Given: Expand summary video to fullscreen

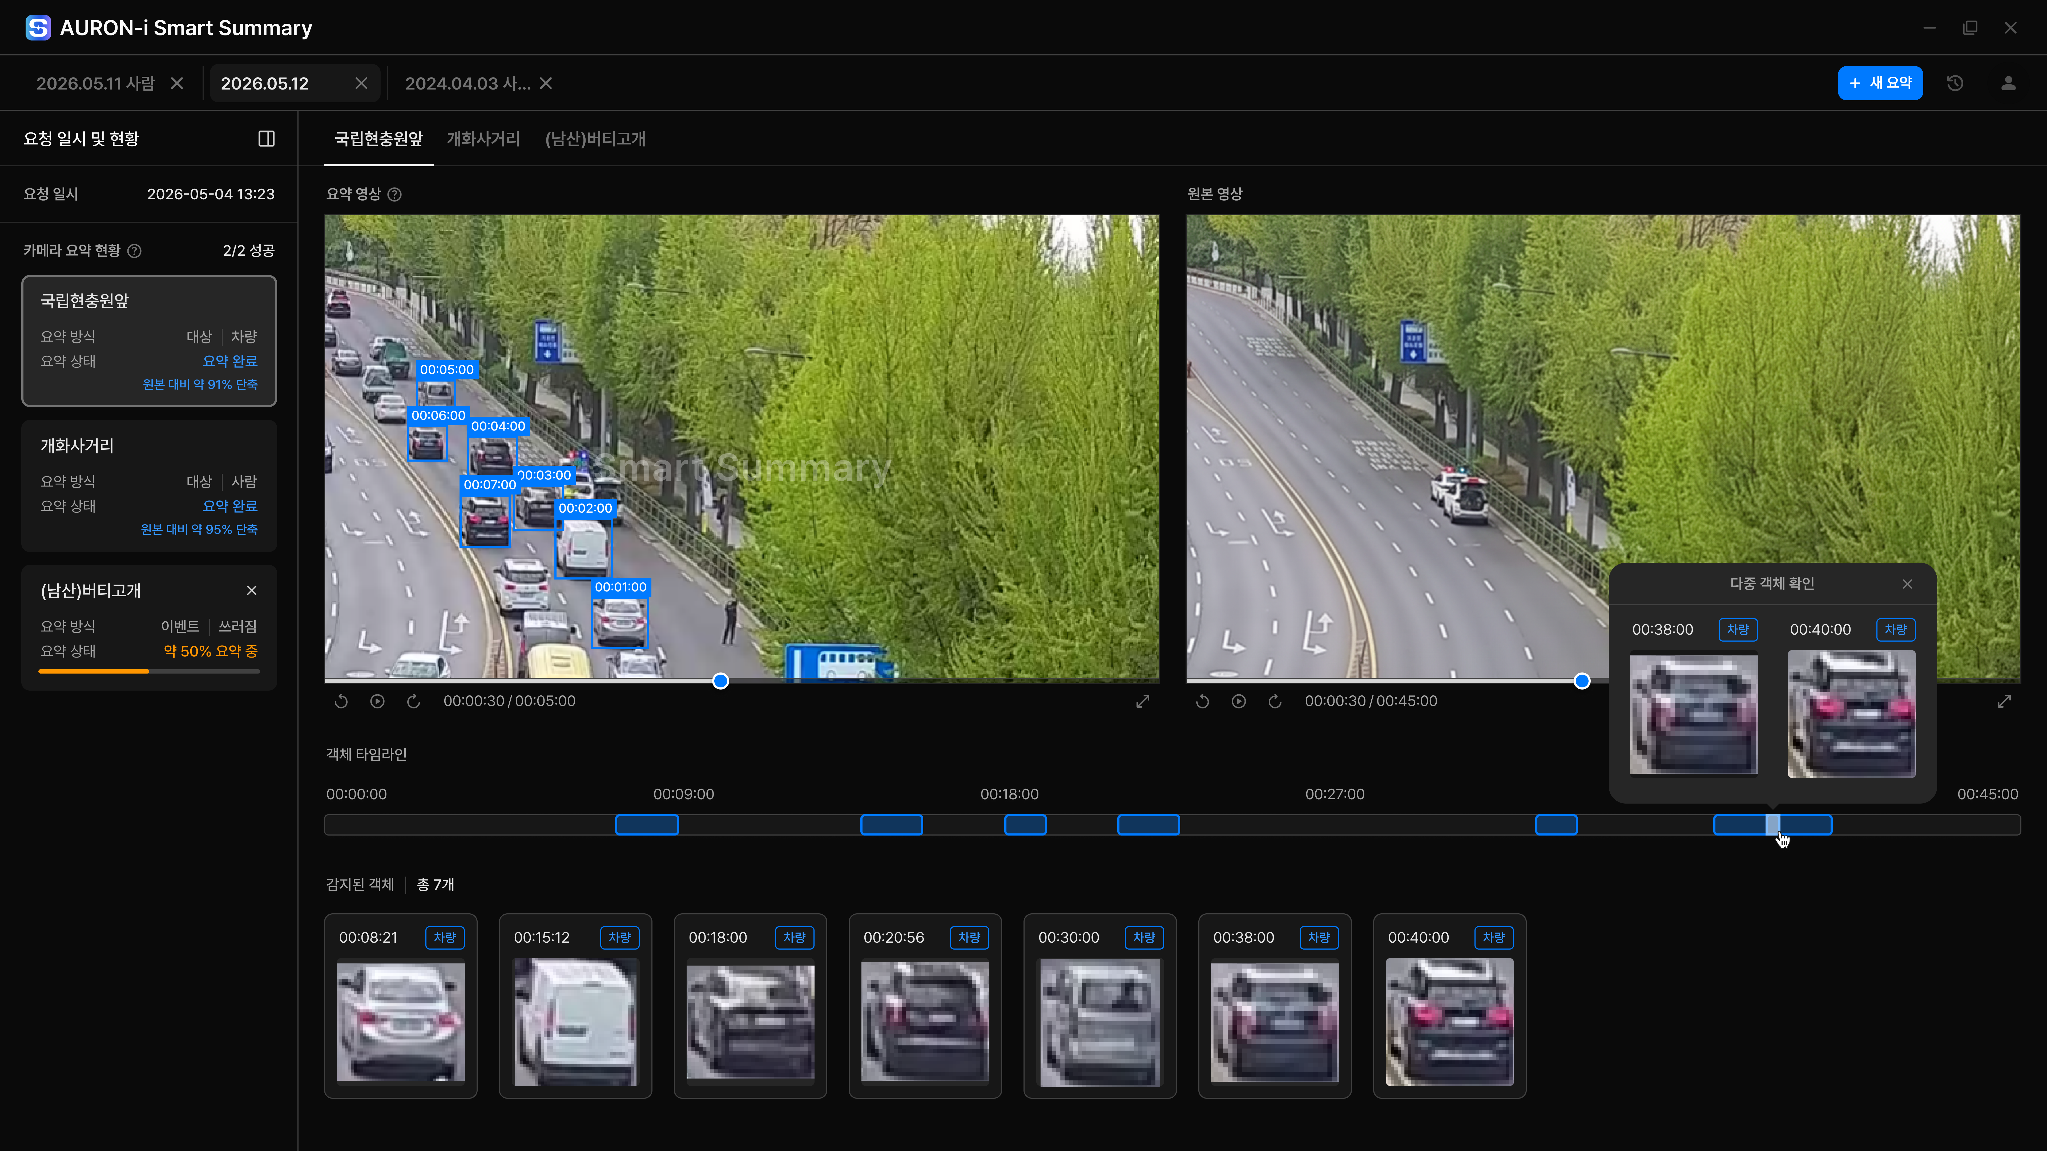Looking at the screenshot, I should coord(1143,702).
